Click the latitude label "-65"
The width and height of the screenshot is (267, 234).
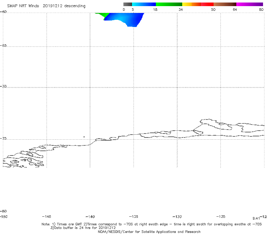pyautogui.click(x=3, y=46)
